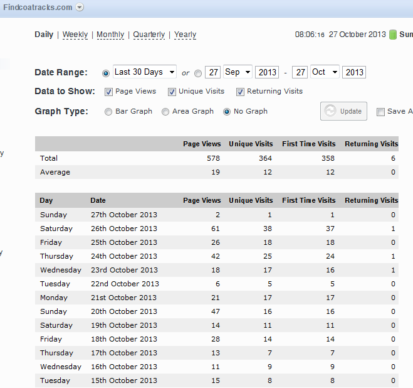The image size is (413, 388).
Task: Click Page Views header in daily table
Action: coord(202,200)
